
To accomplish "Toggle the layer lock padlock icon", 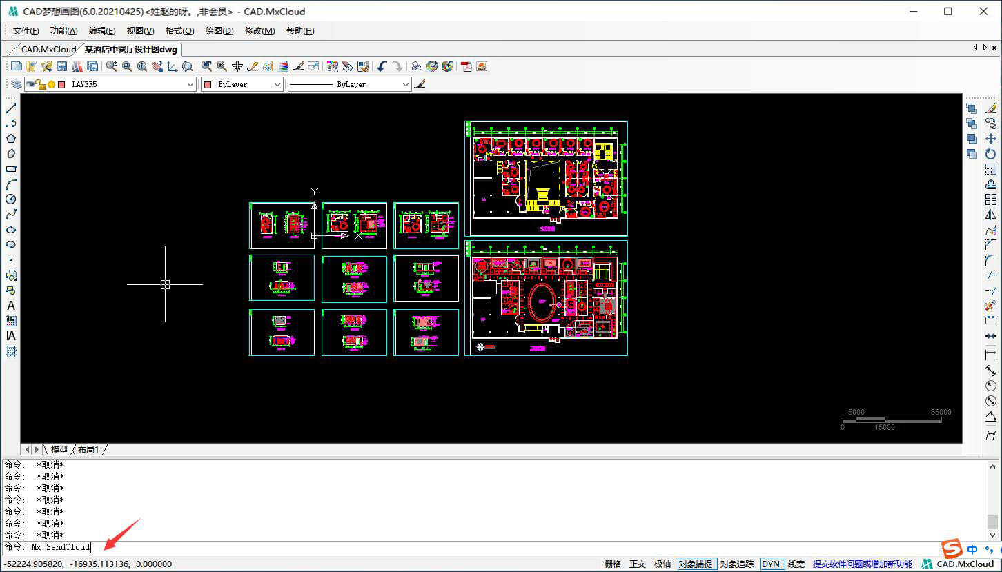I will click(x=41, y=84).
